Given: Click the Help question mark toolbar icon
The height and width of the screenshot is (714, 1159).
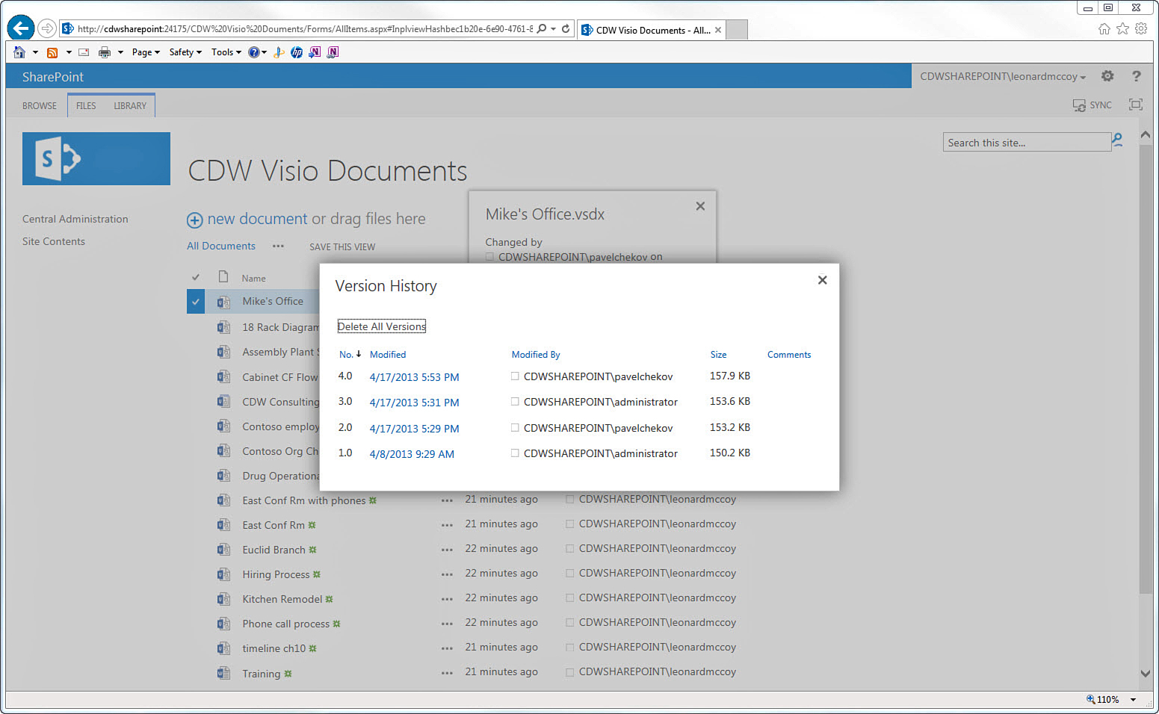Looking at the screenshot, I should coord(254,52).
